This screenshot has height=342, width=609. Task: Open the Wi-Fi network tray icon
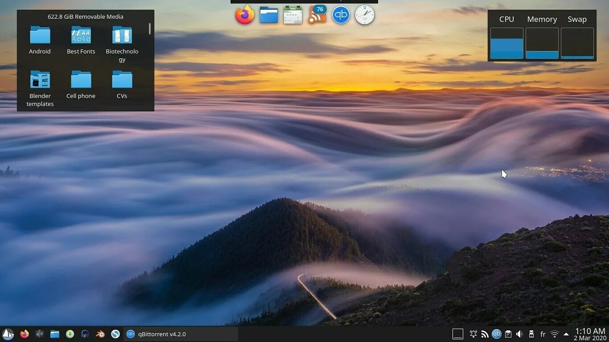[555, 334]
